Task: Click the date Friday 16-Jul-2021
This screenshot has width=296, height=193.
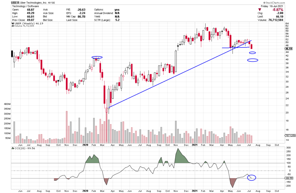Action: (272, 6)
